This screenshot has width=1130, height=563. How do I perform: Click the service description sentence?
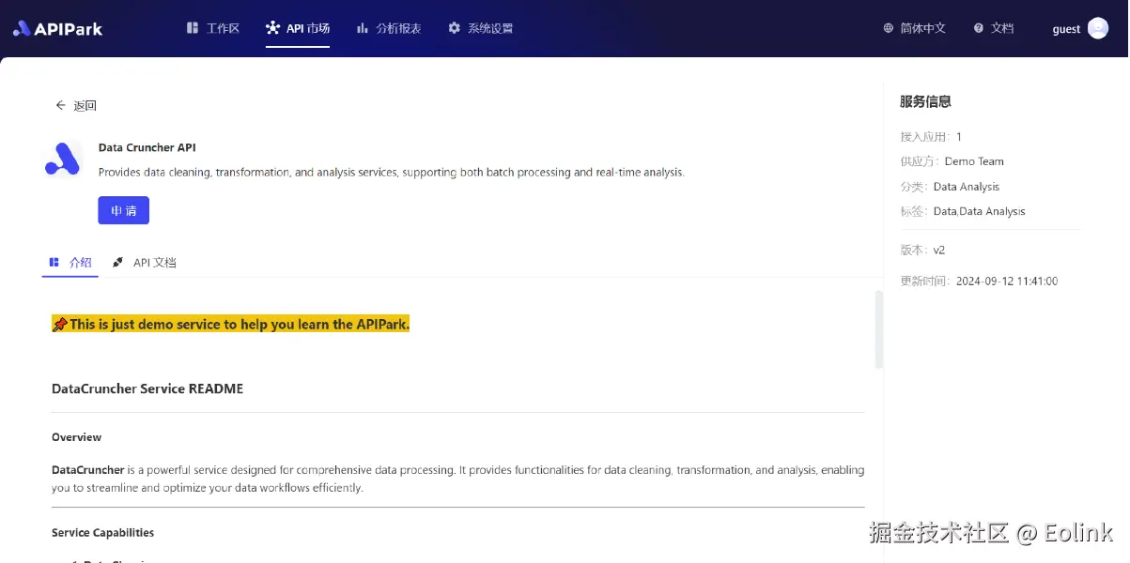point(392,173)
